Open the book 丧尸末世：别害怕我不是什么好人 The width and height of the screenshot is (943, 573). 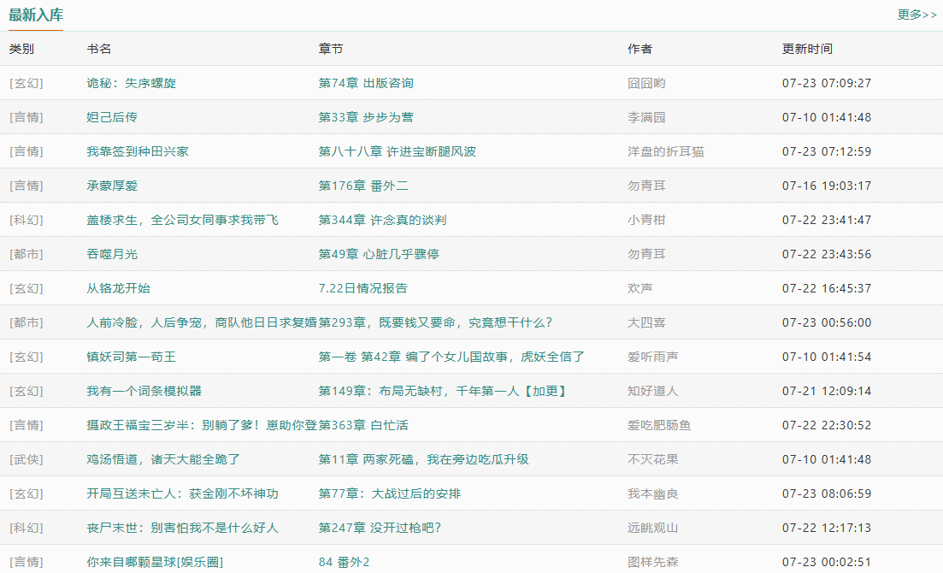click(x=182, y=529)
